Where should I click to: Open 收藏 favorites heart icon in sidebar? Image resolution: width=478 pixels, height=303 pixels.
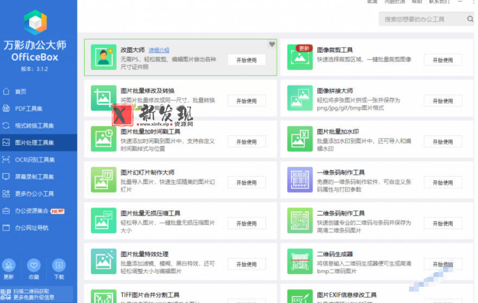click(x=34, y=265)
